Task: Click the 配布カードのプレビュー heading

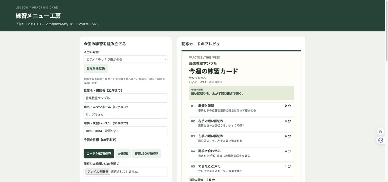Action: point(202,44)
